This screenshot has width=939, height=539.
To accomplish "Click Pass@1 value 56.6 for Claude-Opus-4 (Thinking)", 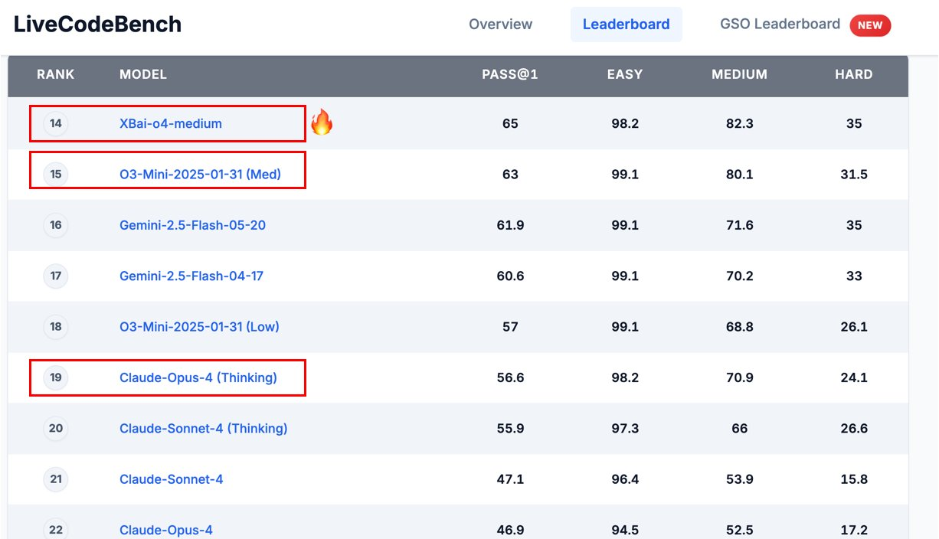I will pos(510,377).
